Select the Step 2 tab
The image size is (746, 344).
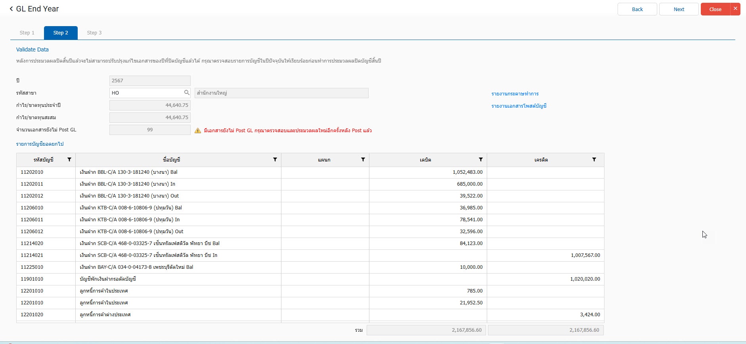pyautogui.click(x=61, y=33)
